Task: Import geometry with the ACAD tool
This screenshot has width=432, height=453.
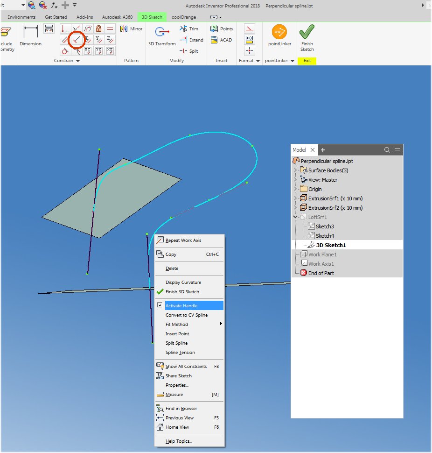Action: pyautogui.click(x=222, y=40)
